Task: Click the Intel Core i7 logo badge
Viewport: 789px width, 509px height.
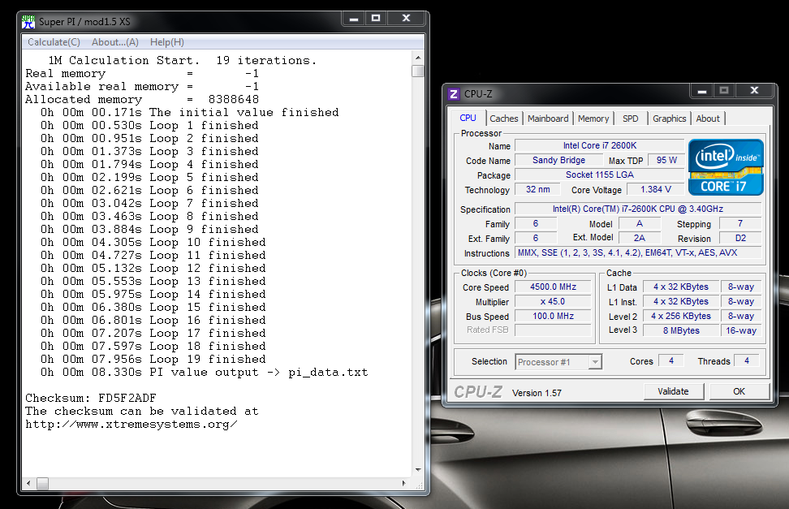Action: click(x=726, y=167)
